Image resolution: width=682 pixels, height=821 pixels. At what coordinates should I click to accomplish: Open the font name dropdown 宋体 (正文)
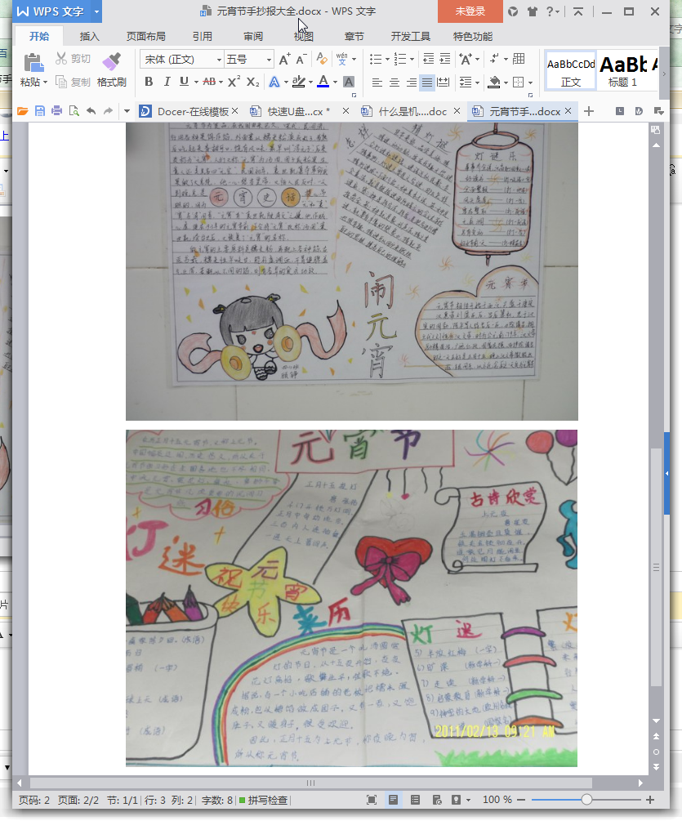tap(220, 60)
